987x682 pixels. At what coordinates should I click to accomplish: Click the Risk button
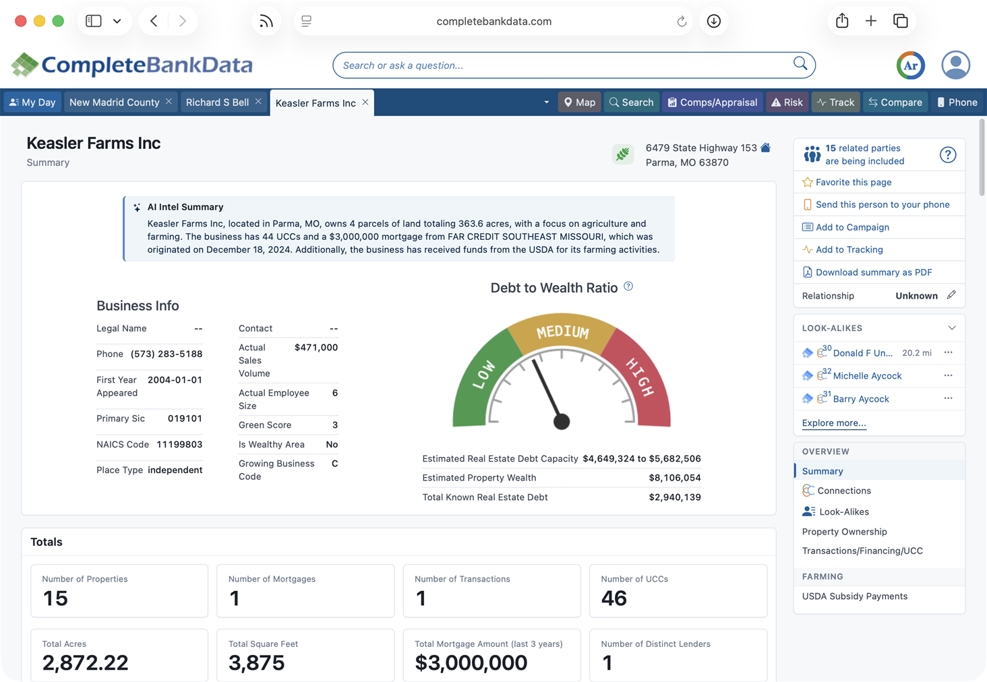click(787, 102)
